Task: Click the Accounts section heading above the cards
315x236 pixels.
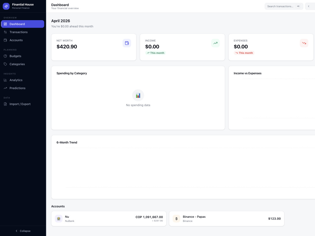Action: 58,206
